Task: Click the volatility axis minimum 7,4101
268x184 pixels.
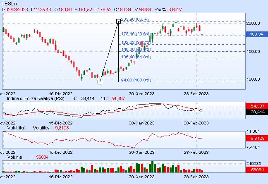Action: [253, 147]
